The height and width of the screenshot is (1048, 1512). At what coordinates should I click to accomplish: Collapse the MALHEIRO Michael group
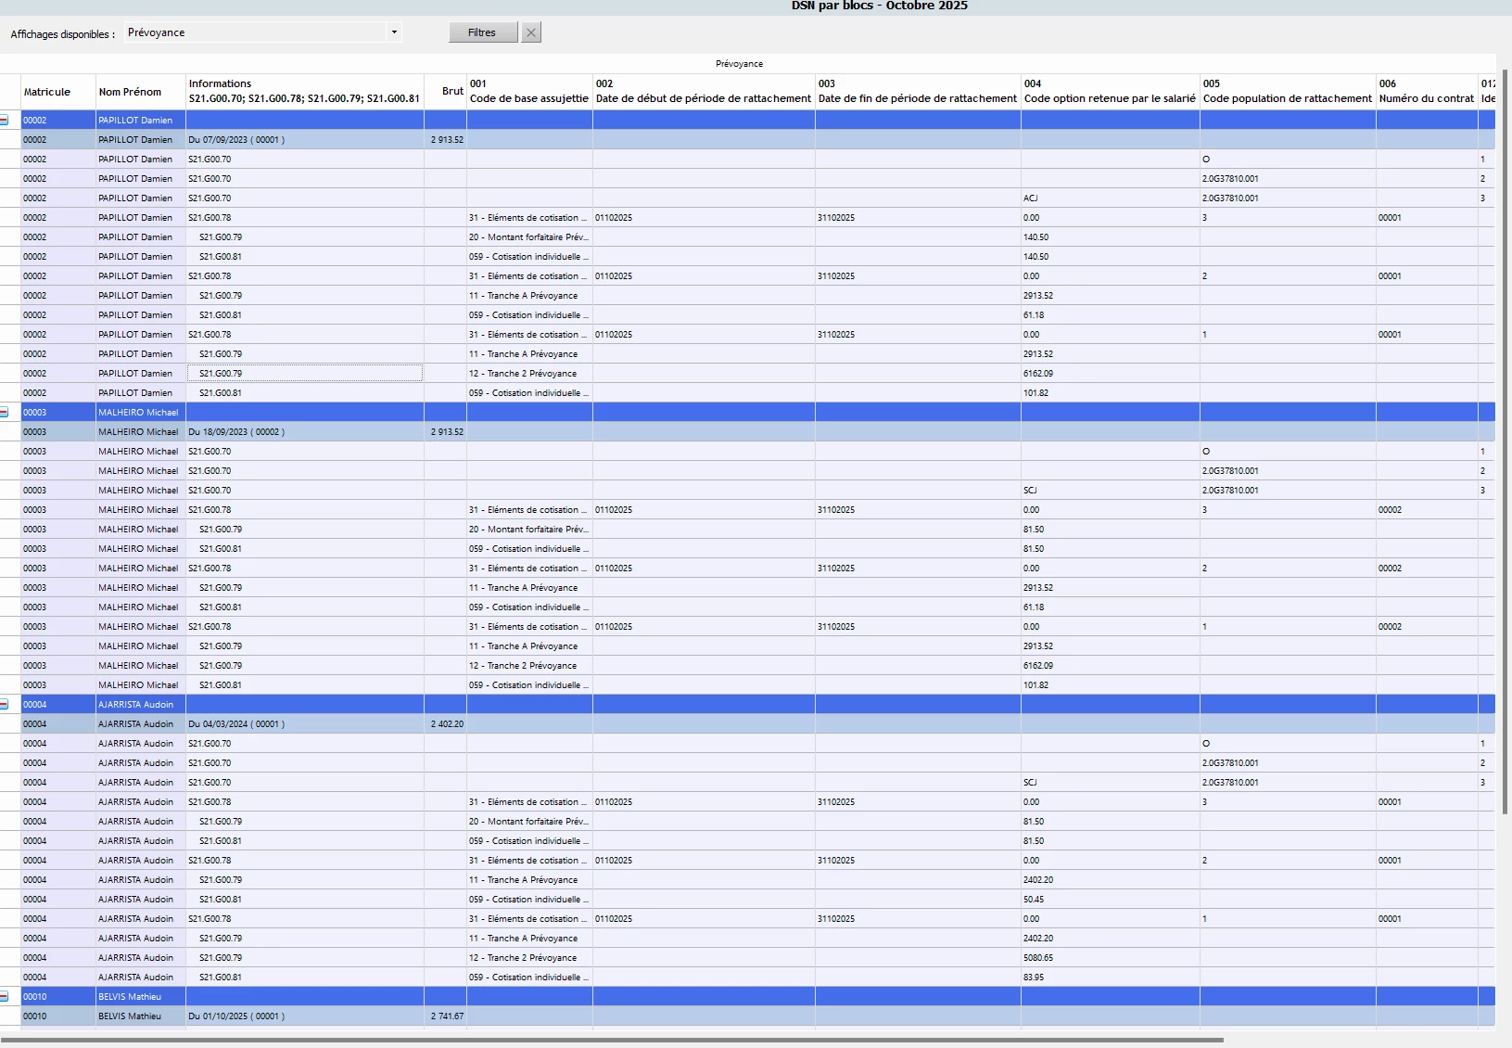(5, 413)
